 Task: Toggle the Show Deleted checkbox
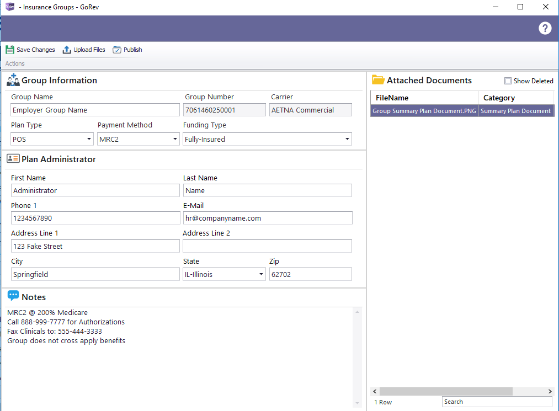508,81
